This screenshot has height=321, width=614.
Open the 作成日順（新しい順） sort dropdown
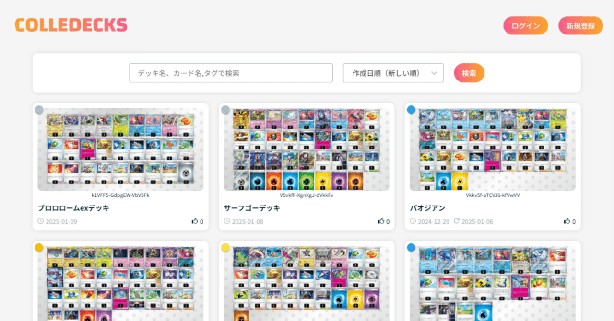(393, 73)
